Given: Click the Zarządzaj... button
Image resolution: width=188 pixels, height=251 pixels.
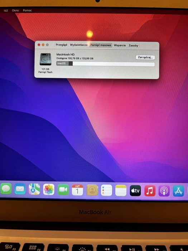Looking at the screenshot, I should 145,57.
